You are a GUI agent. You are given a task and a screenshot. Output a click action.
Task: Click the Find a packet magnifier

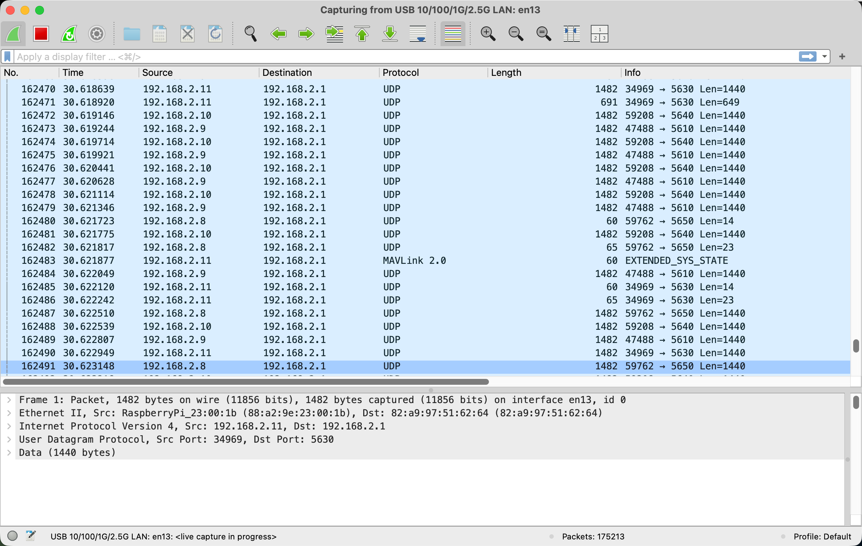[x=250, y=34]
